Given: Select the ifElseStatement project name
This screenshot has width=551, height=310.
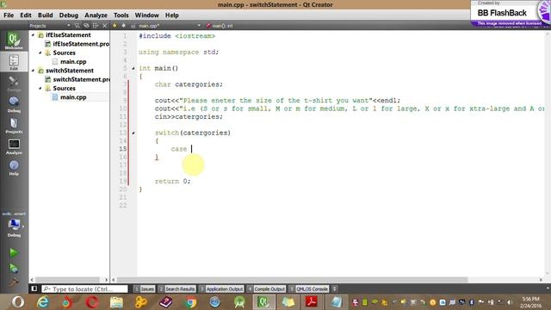Looking at the screenshot, I should point(68,34).
